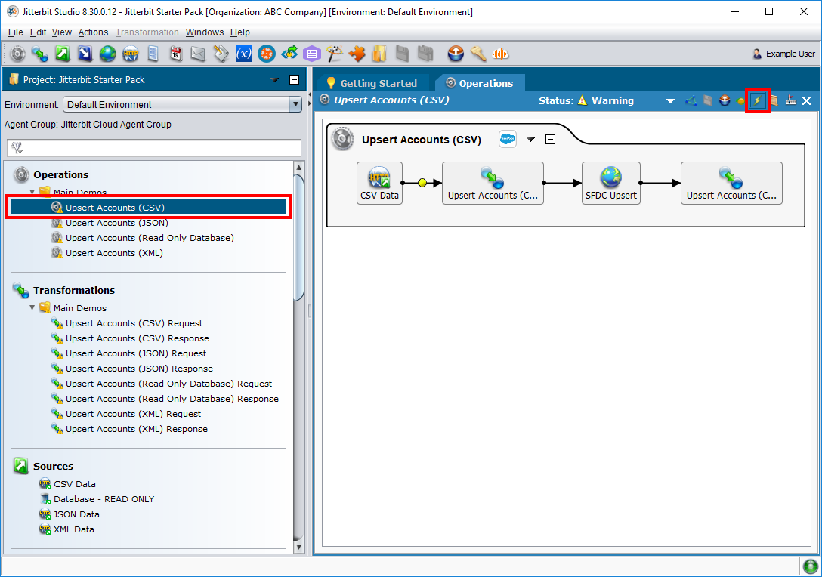Click the New Operation gear toolbar icon
This screenshot has height=577, width=822.
pyautogui.click(x=18, y=54)
